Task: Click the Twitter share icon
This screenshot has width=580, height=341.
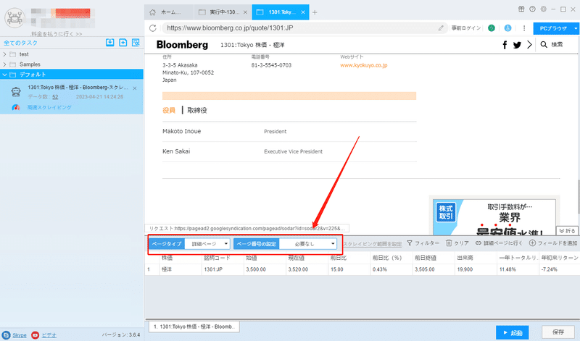Action: coord(517,45)
